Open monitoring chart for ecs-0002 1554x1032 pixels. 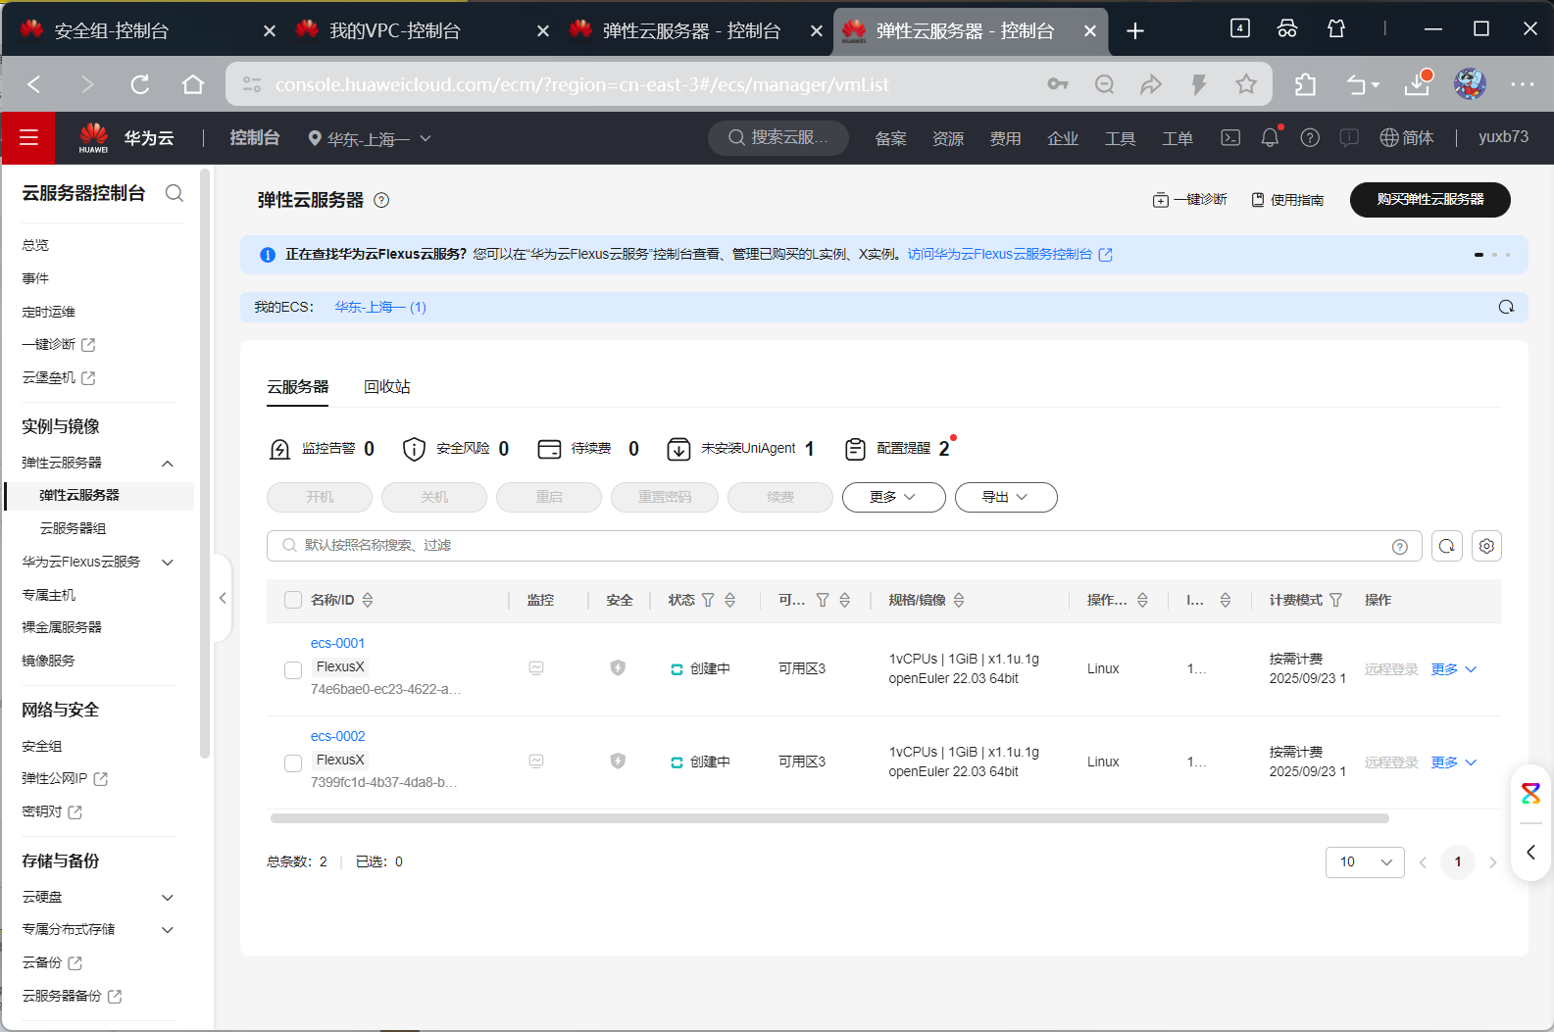click(536, 762)
